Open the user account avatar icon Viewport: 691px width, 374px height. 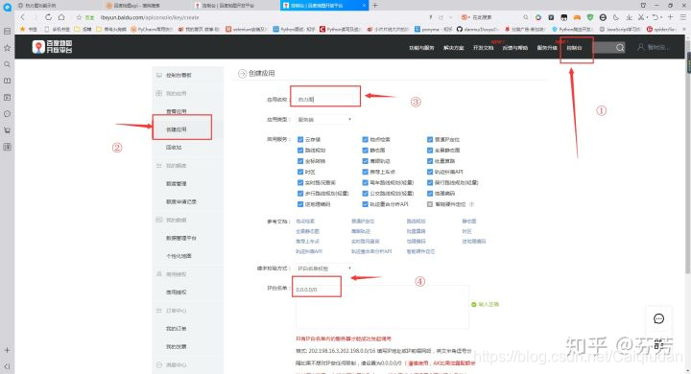[641, 47]
